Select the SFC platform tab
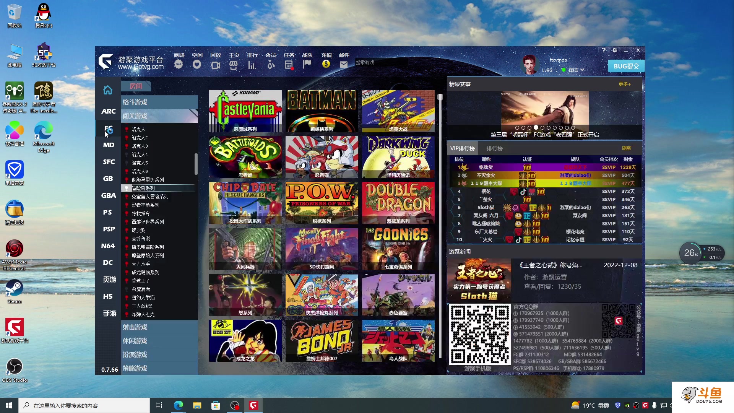734x413 pixels. coord(108,162)
